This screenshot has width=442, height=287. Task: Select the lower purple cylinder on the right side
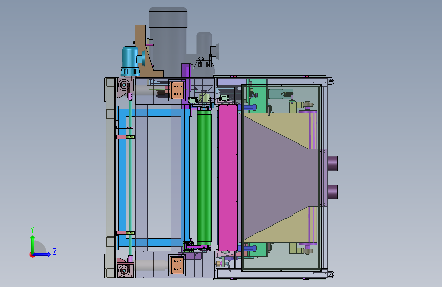pyautogui.click(x=333, y=192)
